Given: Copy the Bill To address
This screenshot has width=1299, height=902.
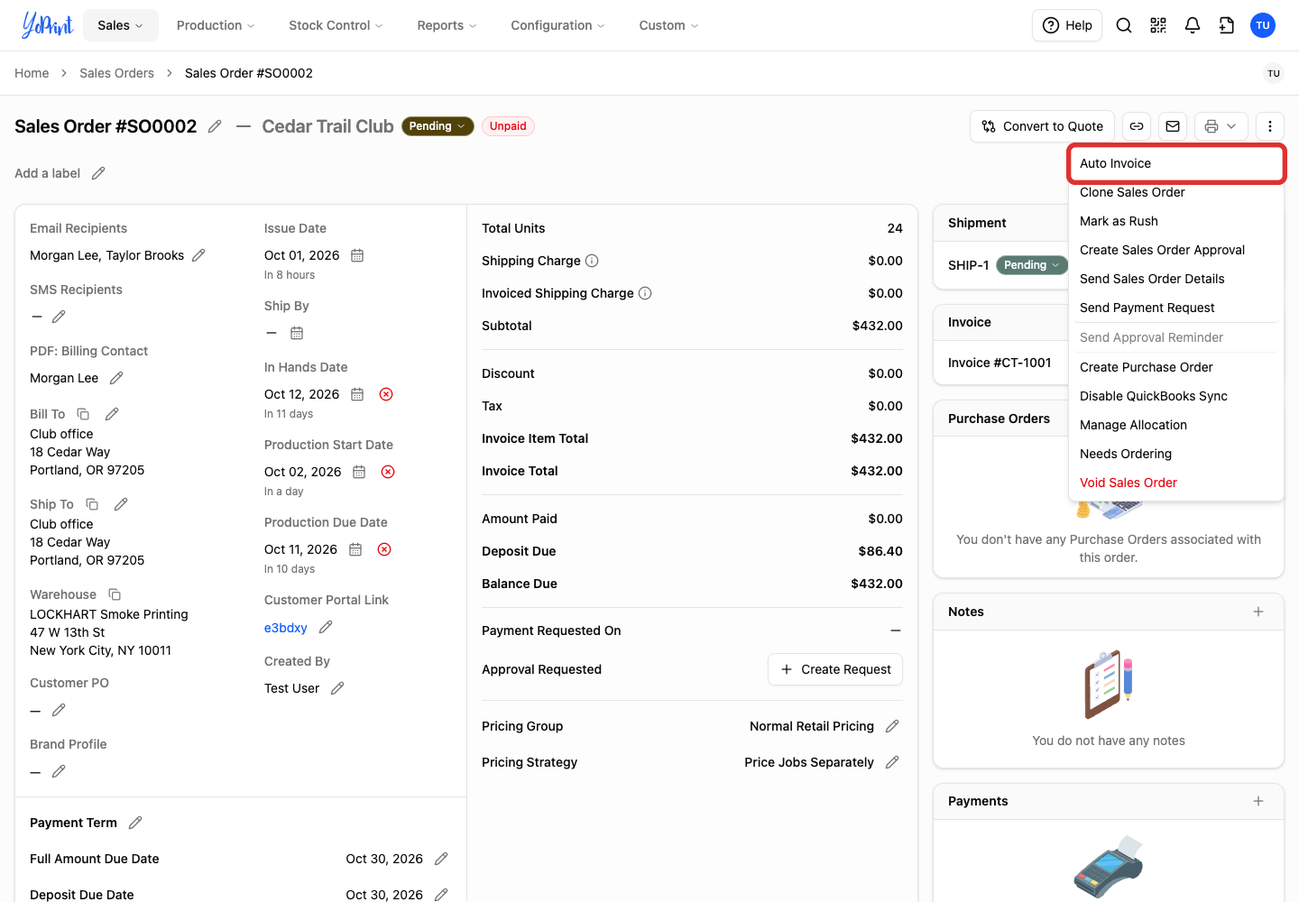Looking at the screenshot, I should [x=83, y=414].
